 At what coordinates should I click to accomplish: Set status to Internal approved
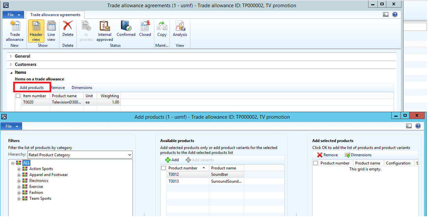(x=104, y=30)
